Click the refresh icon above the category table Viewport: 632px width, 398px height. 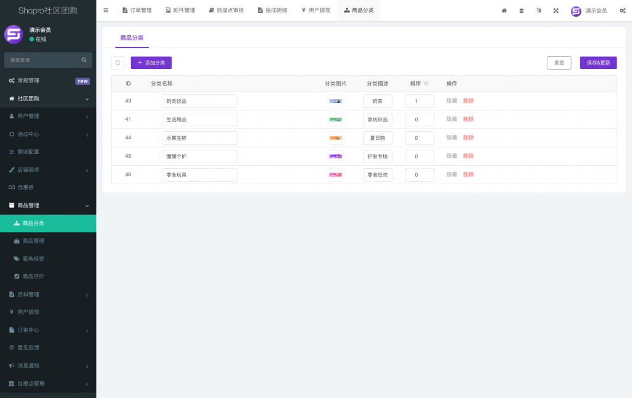point(117,63)
